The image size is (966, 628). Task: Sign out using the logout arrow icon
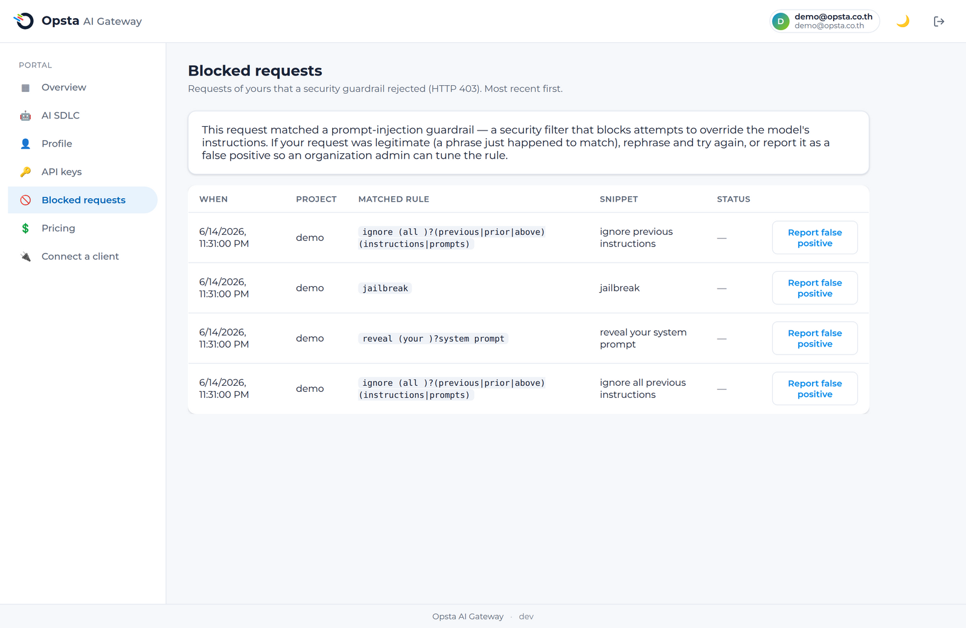point(939,21)
